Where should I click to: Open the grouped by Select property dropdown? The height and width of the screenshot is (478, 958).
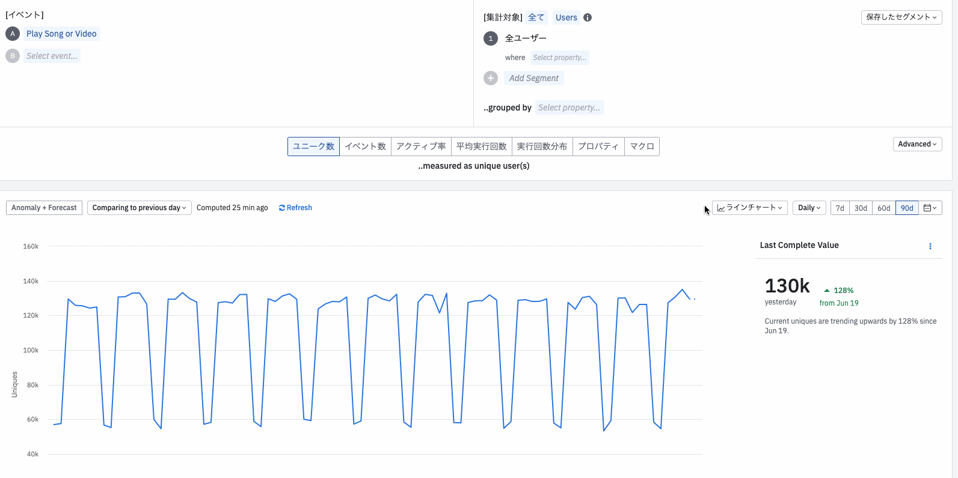click(x=569, y=107)
